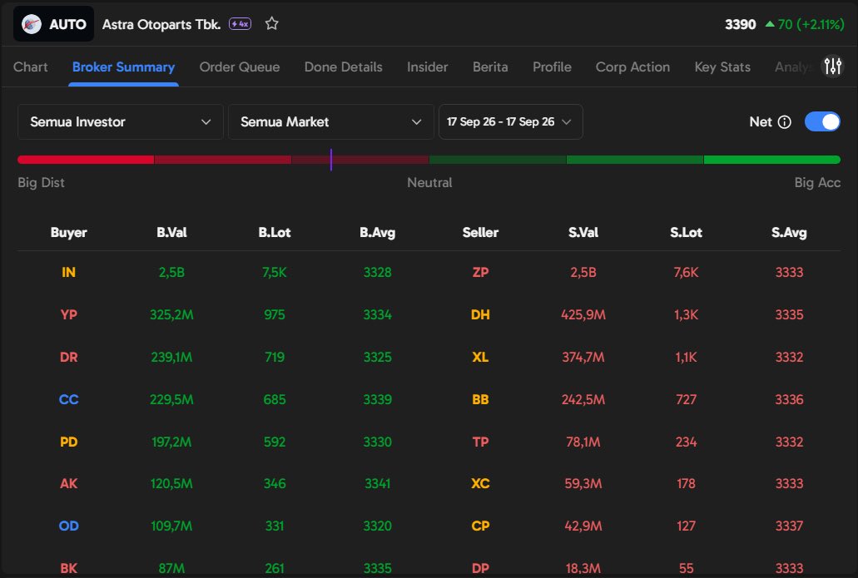Sort by the S.Lot column header
The height and width of the screenshot is (578, 858).
point(687,232)
